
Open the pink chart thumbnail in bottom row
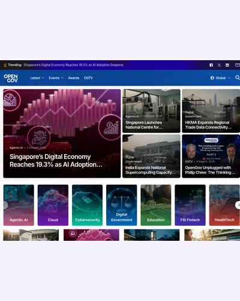[91, 235]
